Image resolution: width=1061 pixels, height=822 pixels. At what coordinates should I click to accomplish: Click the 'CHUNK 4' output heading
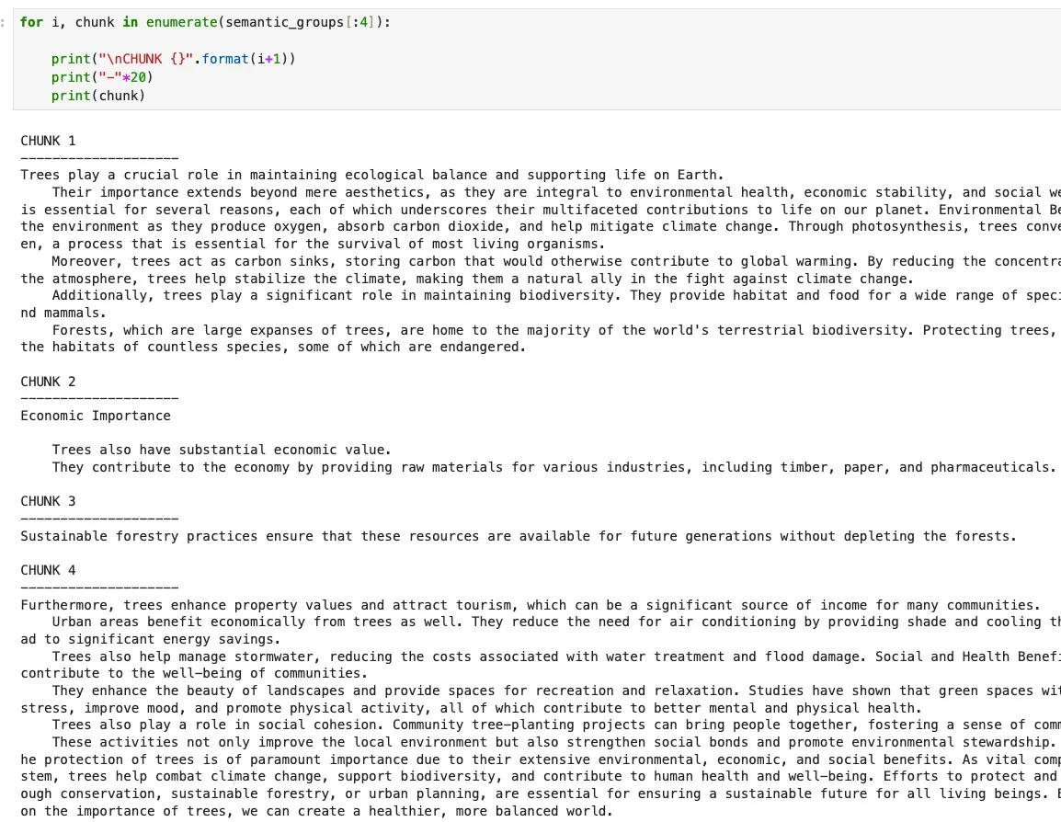[x=48, y=570]
